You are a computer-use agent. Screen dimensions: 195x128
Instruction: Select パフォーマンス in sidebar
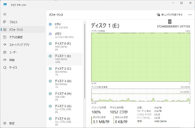(x=23, y=30)
